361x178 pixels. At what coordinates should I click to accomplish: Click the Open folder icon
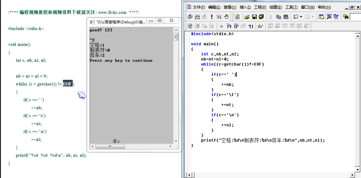(247, 16)
